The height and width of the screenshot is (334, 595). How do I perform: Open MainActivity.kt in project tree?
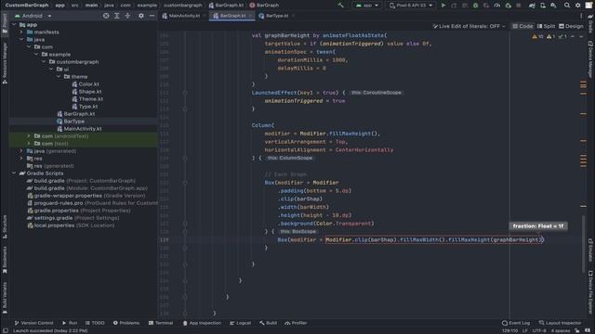point(79,129)
